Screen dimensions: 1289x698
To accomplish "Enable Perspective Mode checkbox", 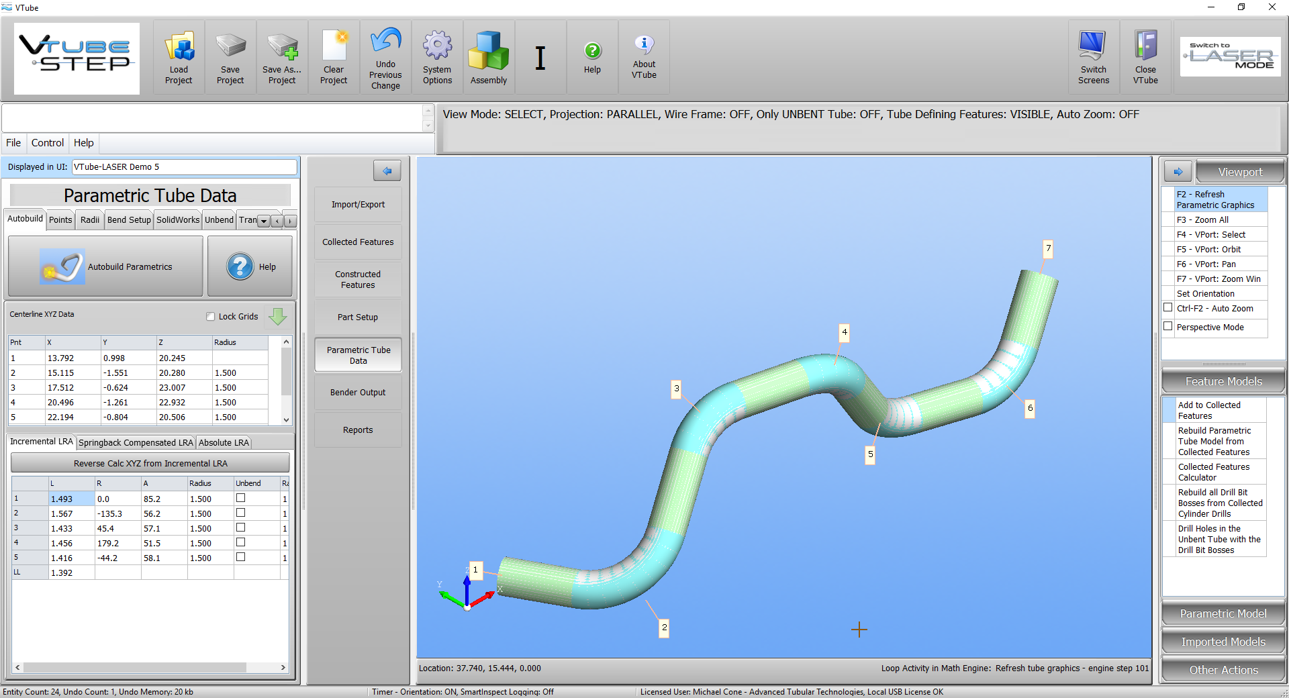I will (x=1168, y=327).
